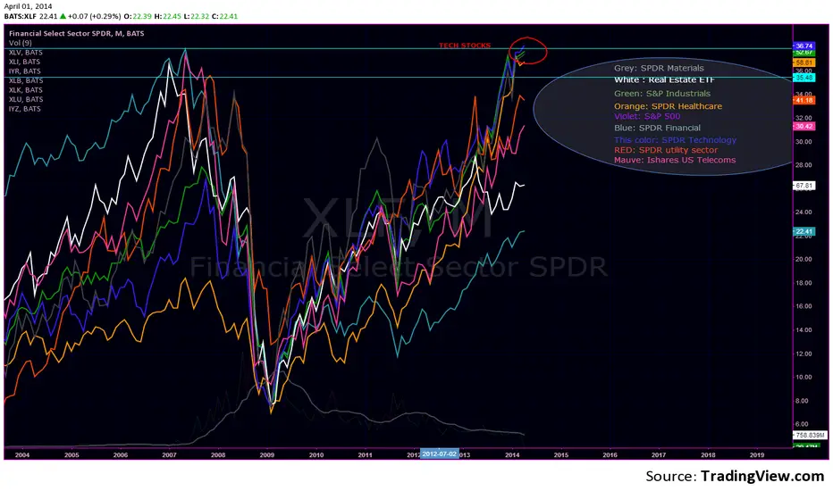Click the 'Violet: S&P 500' legend line
This screenshot has height=491, width=833.
pyautogui.click(x=647, y=116)
